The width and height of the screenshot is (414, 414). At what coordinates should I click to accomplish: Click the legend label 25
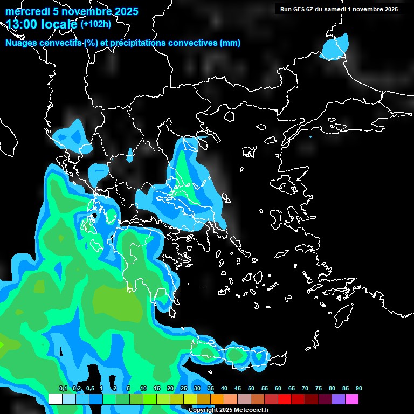click(x=184, y=389)
